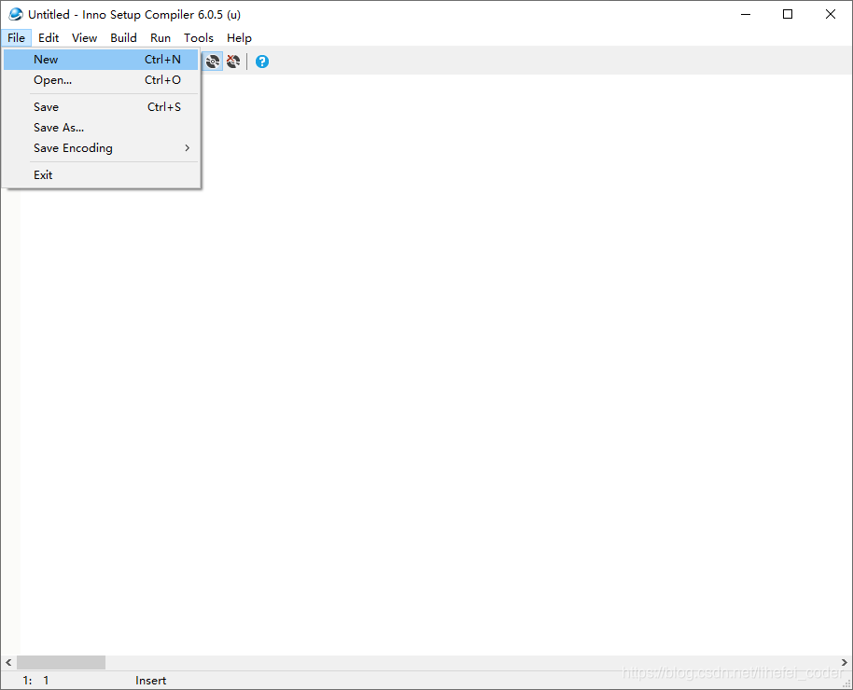Close the open File menu header

16,38
